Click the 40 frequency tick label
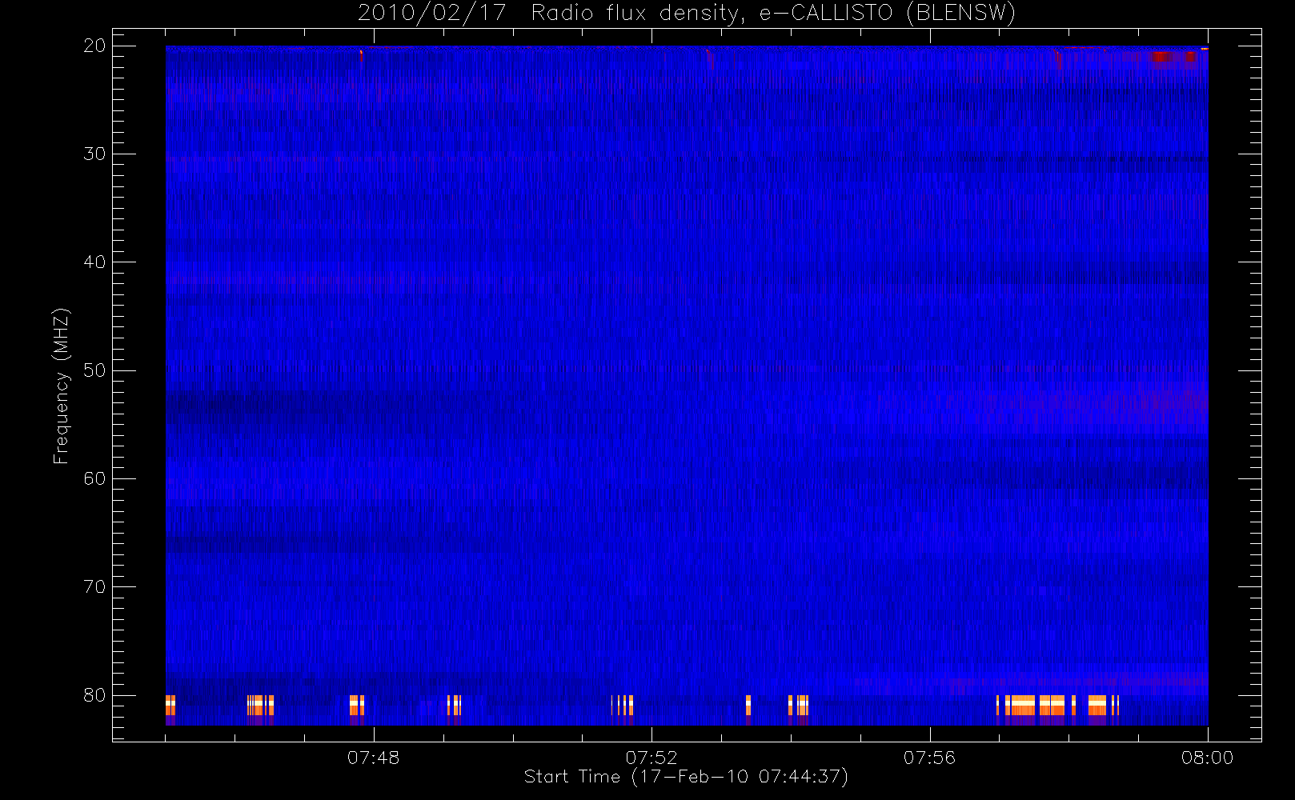Image resolution: width=1295 pixels, height=800 pixels. [x=94, y=262]
